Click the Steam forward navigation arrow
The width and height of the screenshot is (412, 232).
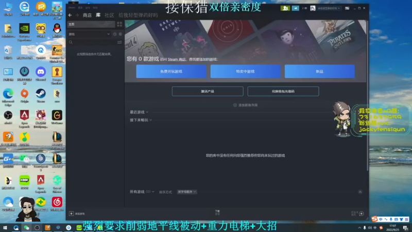tap(77, 15)
